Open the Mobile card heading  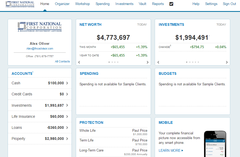tap(166, 122)
